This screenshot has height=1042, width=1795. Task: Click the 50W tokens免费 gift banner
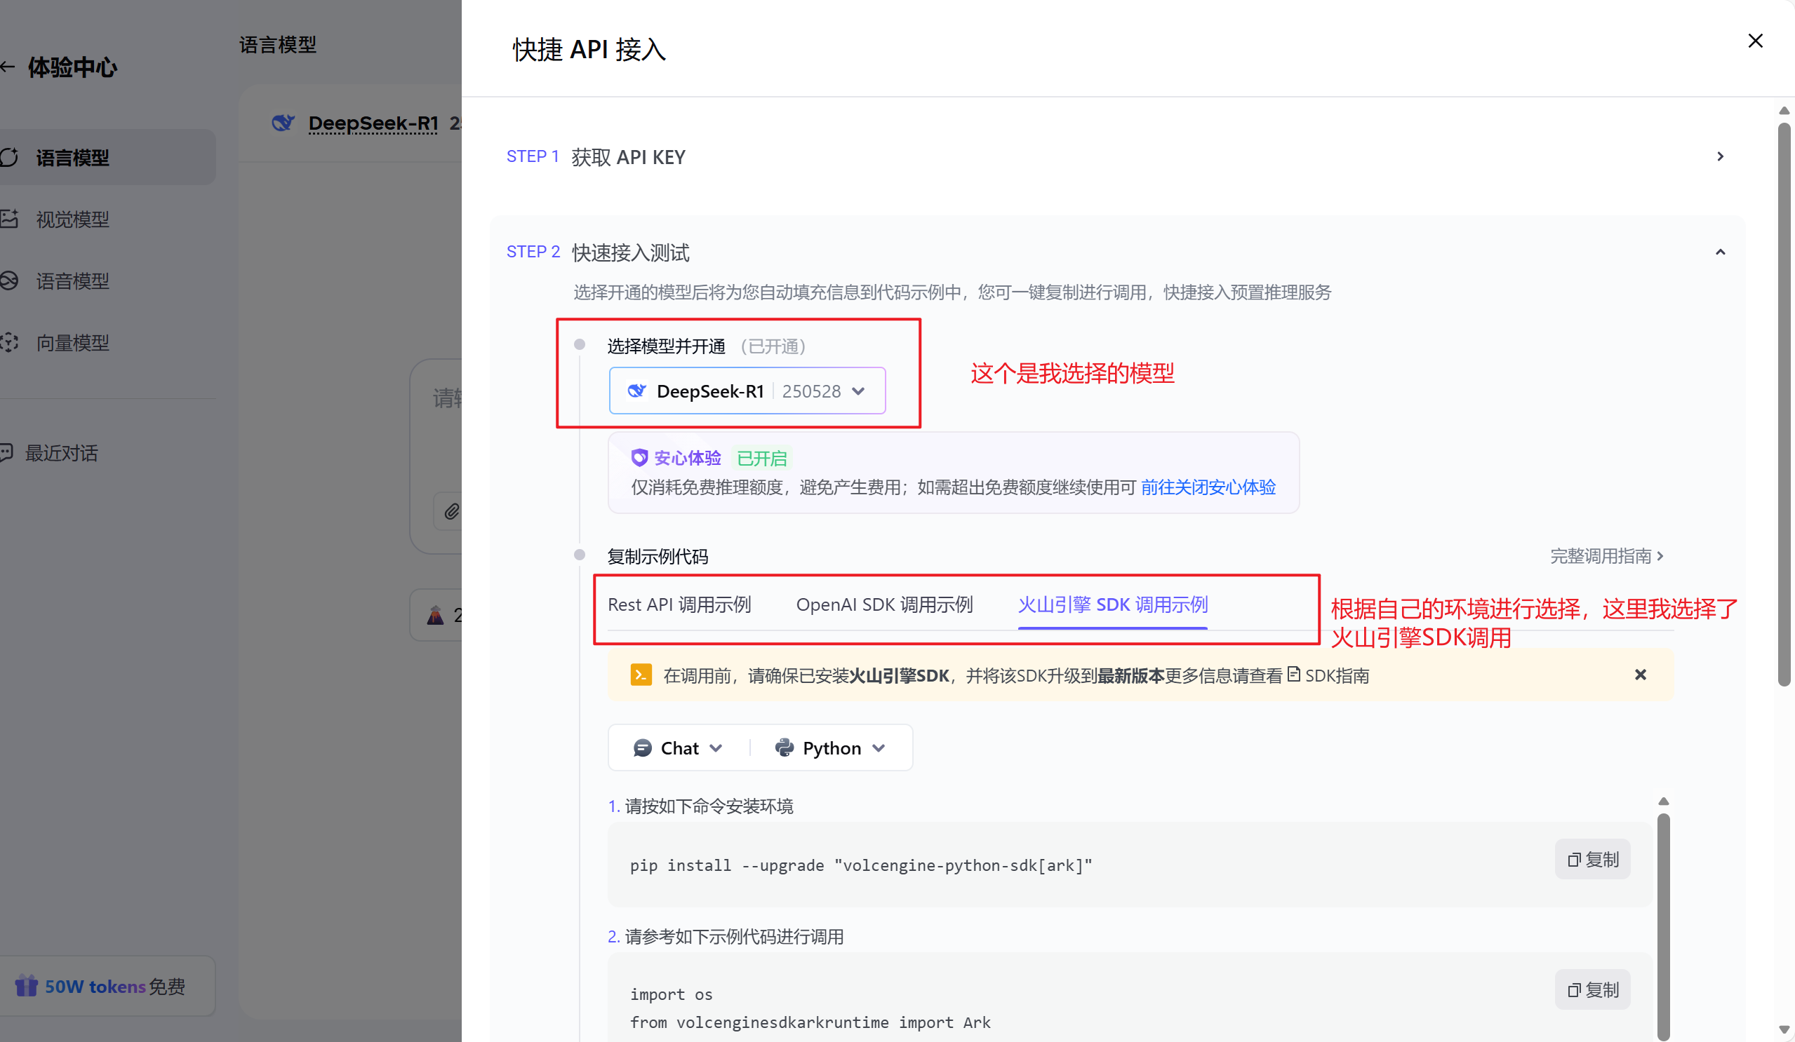100,986
